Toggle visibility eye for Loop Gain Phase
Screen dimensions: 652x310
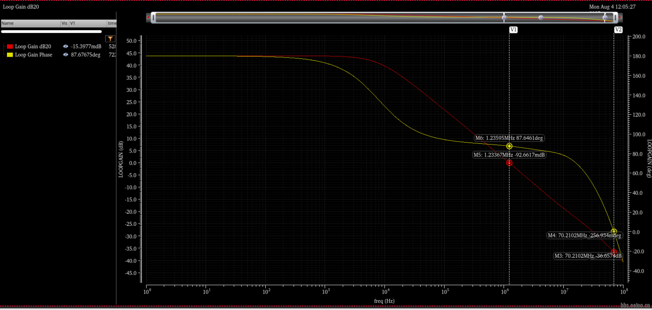click(65, 55)
